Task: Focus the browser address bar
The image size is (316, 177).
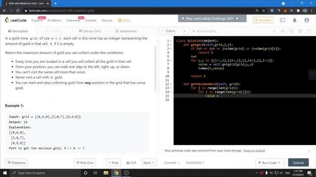Action: click(x=139, y=10)
